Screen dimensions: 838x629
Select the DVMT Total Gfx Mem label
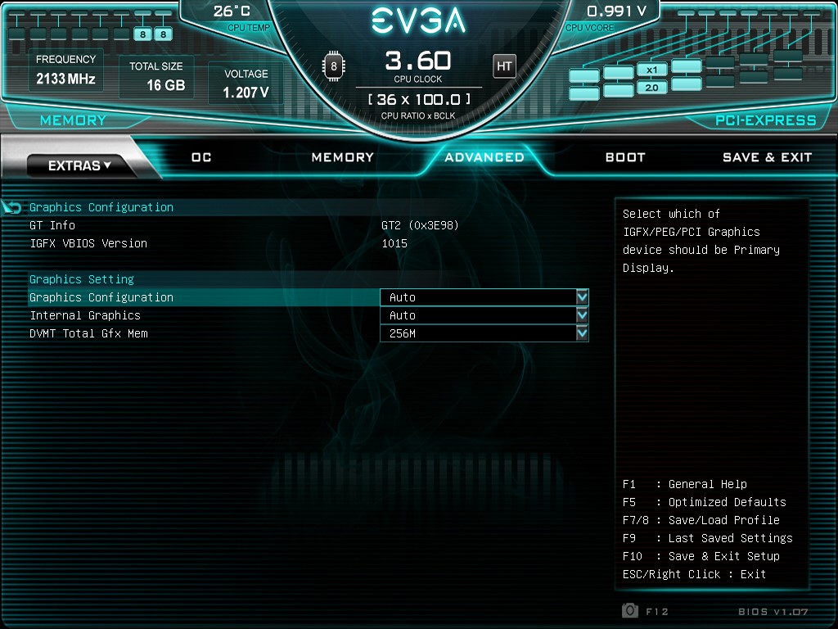(x=88, y=334)
